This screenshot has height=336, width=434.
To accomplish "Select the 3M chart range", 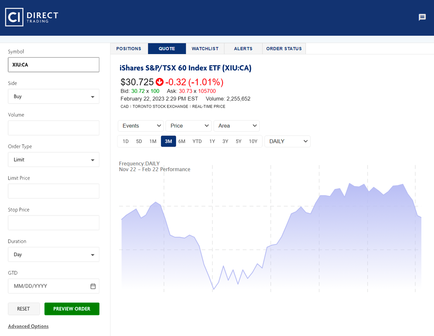I will click(168, 141).
